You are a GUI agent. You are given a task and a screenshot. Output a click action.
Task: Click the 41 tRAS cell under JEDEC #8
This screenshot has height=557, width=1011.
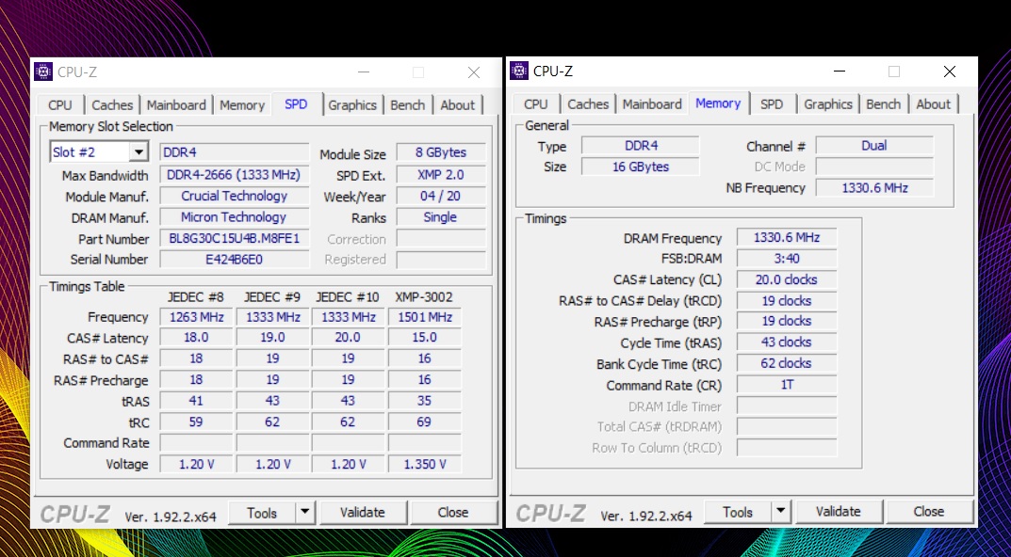pyautogui.click(x=196, y=401)
